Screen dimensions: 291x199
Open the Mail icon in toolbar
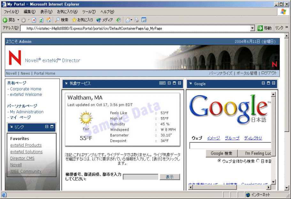(128, 20)
